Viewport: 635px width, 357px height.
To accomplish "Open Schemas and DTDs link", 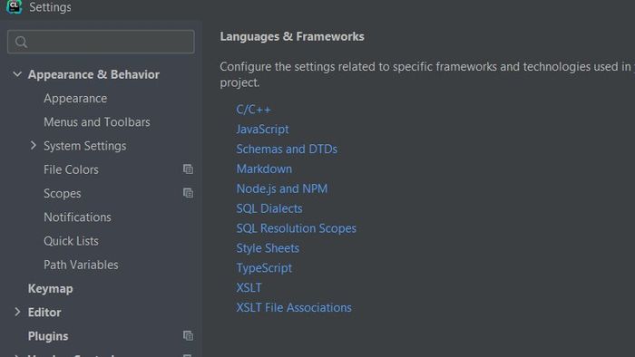I will 287,150.
